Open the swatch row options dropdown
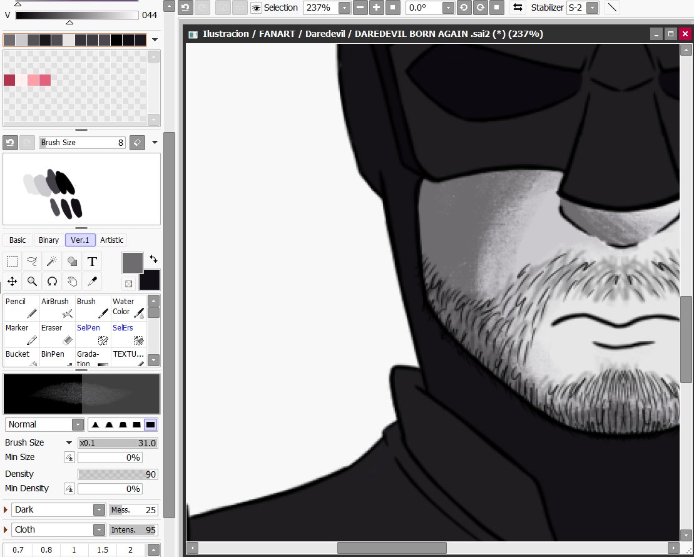This screenshot has height=557, width=694. click(x=155, y=40)
